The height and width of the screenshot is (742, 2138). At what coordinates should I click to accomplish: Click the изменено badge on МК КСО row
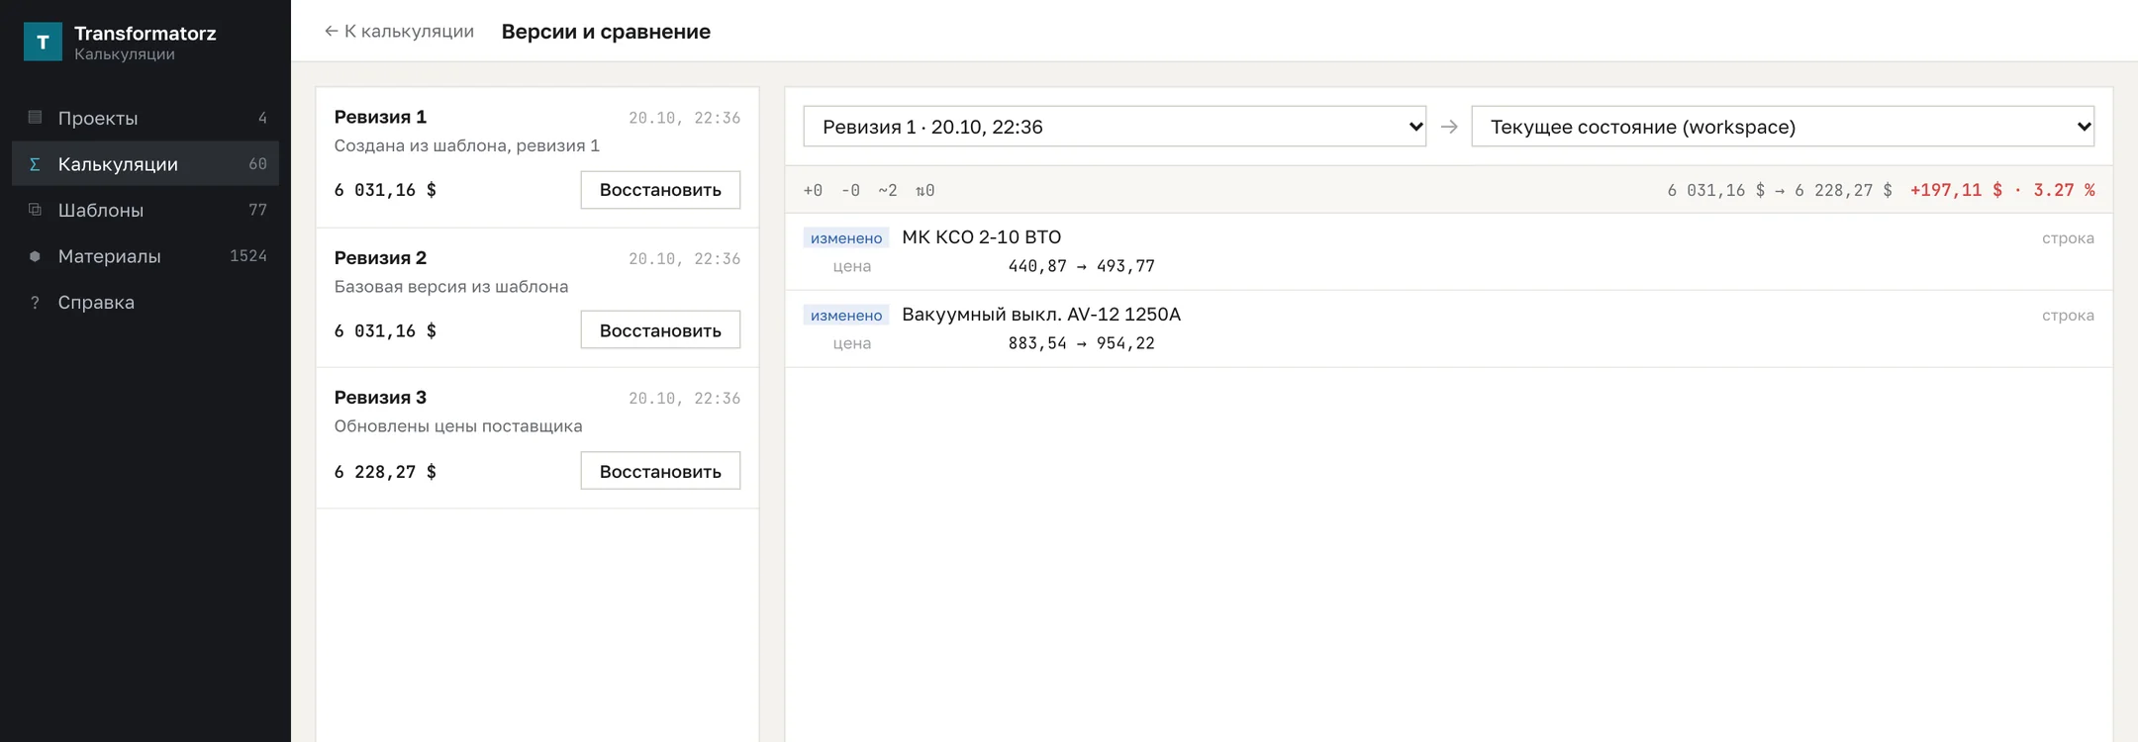(846, 237)
